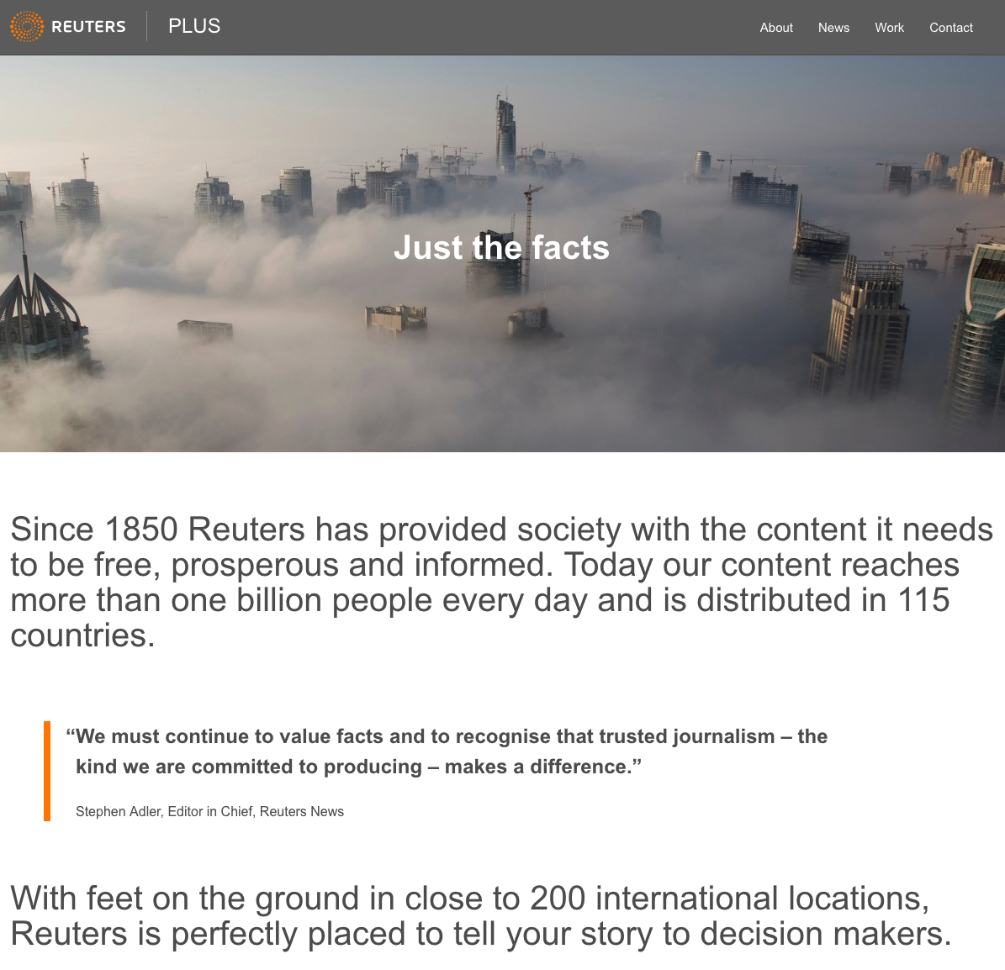This screenshot has height=970, width=1005.
Task: Click the 'Just the facts' hero headline
Action: 501,247
